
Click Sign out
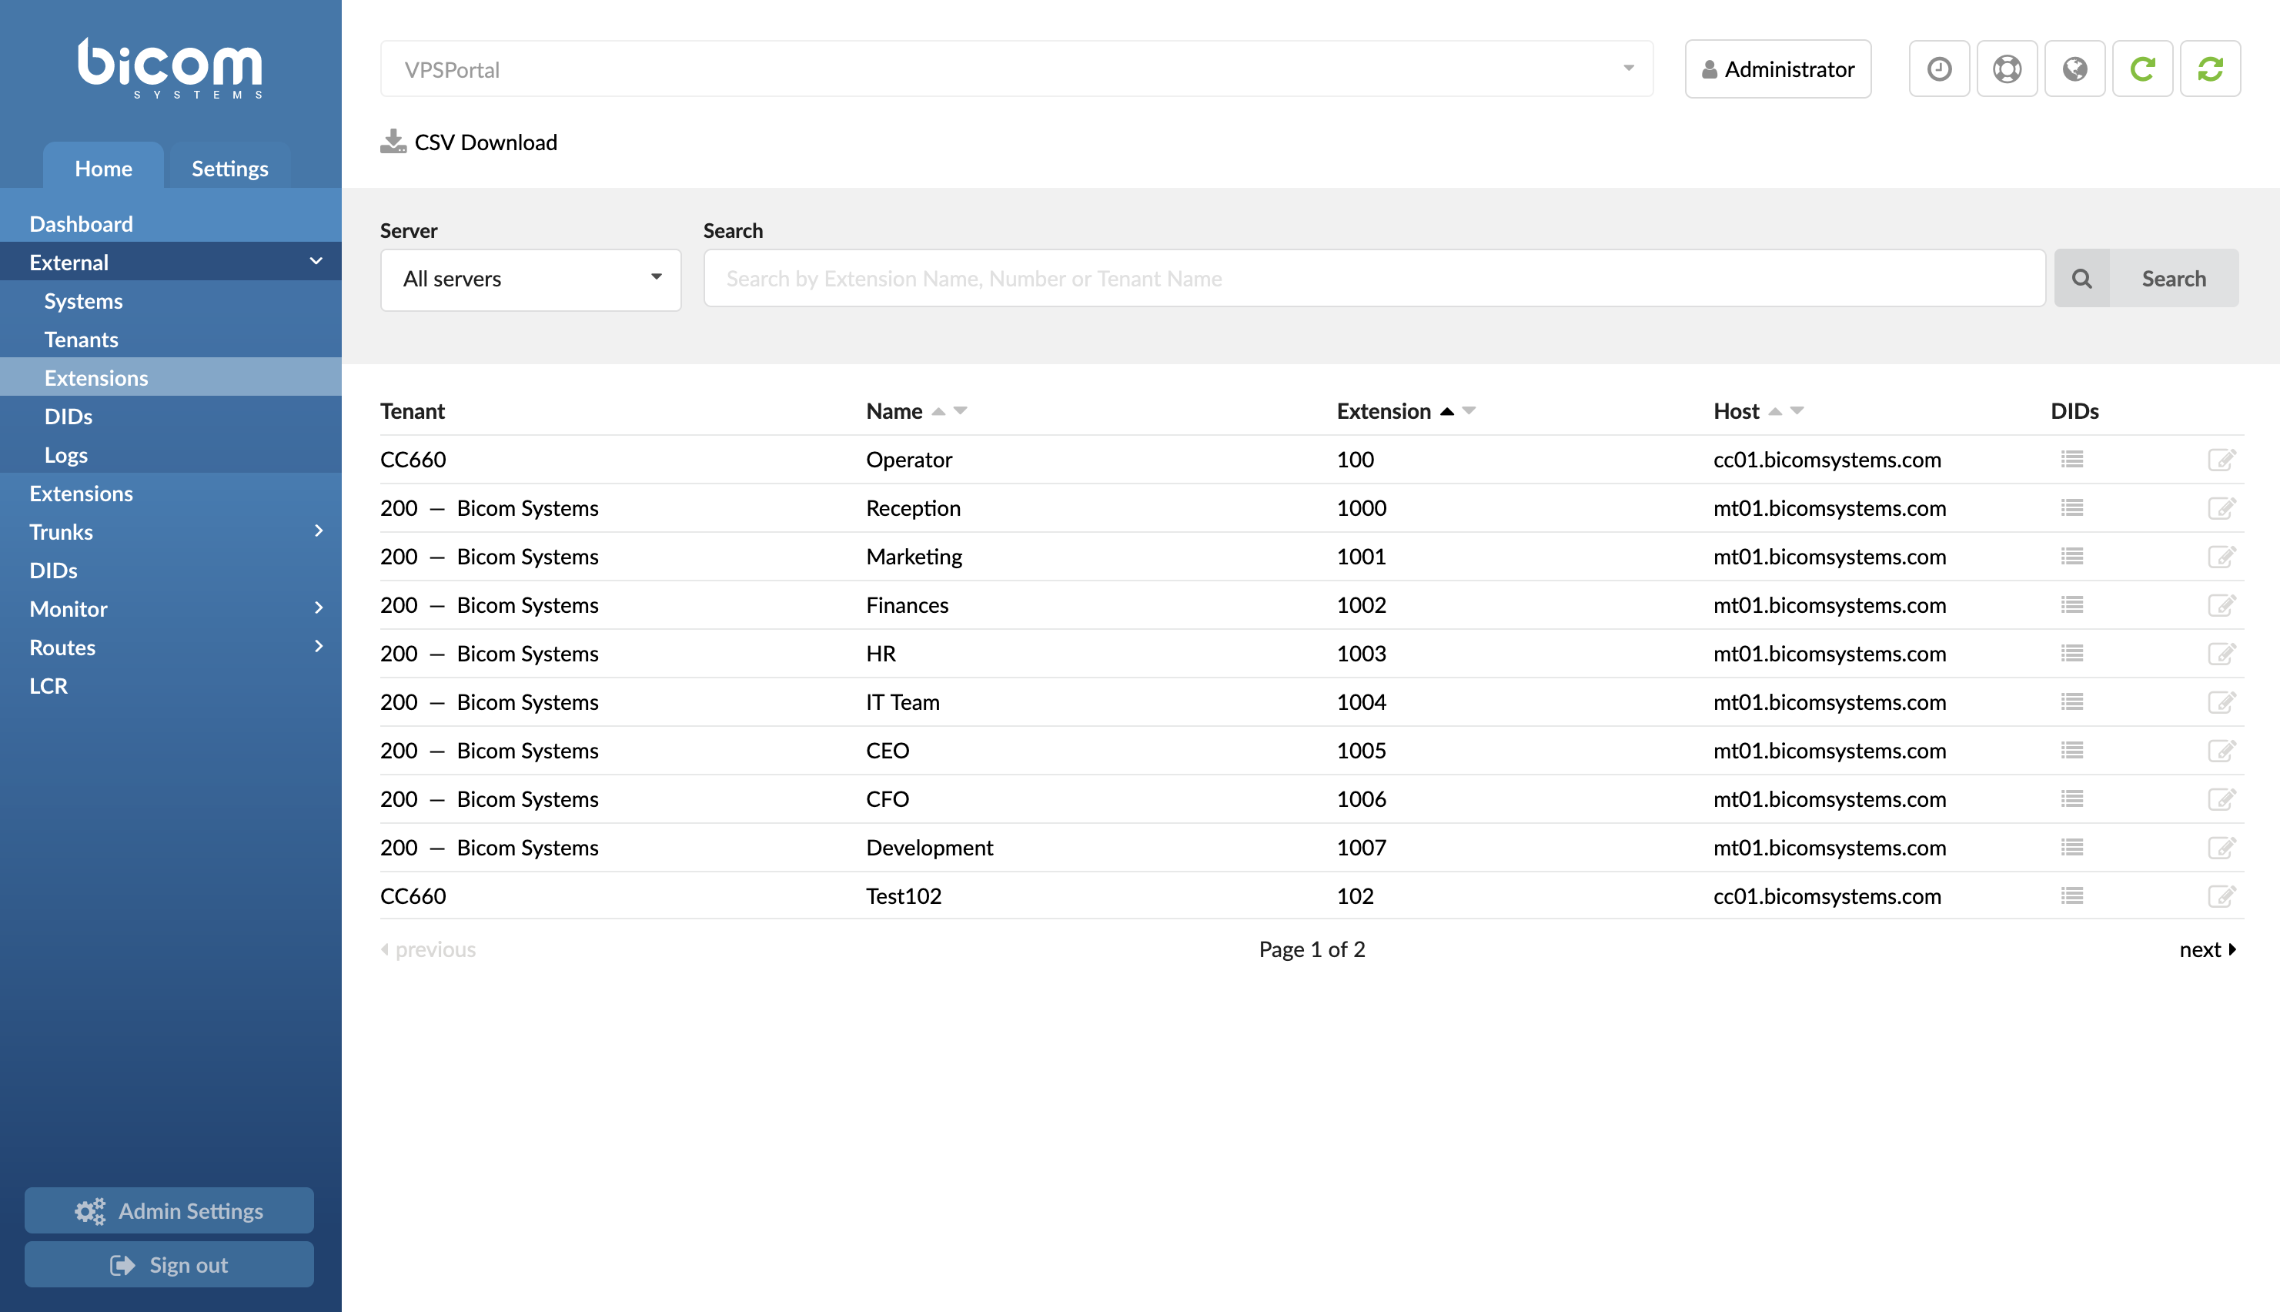169,1264
